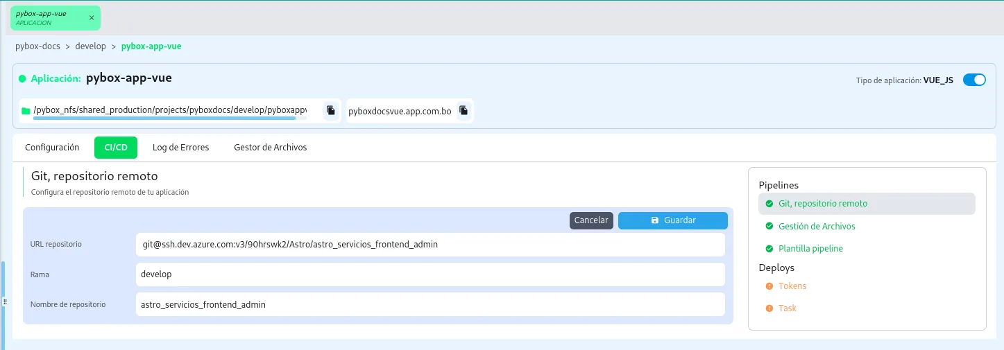Click pyboxdocsvue.app.com.bo domain text
Screen dimensions: 1004x350
point(400,111)
